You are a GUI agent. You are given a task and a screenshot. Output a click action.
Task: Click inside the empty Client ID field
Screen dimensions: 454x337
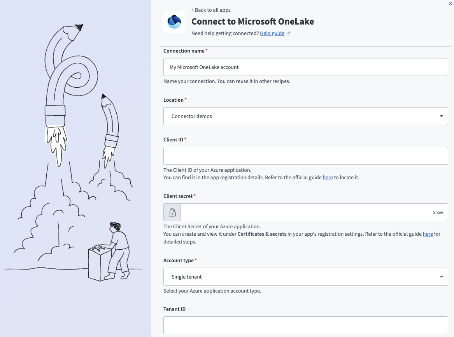click(x=305, y=155)
